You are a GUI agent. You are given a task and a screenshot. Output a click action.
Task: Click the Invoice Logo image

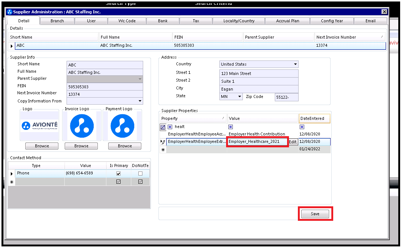pyautogui.click(x=82, y=126)
